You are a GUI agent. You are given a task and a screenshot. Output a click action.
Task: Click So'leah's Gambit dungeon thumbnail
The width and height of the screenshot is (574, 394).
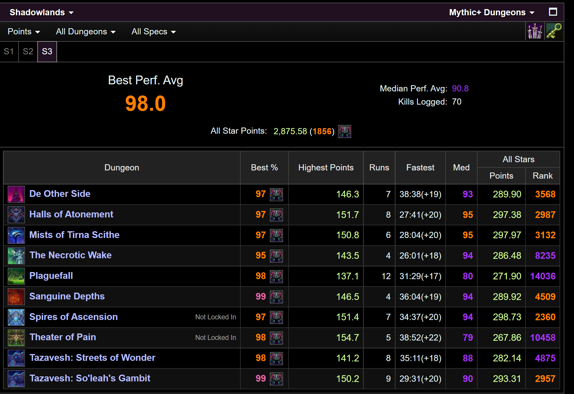[x=16, y=379]
